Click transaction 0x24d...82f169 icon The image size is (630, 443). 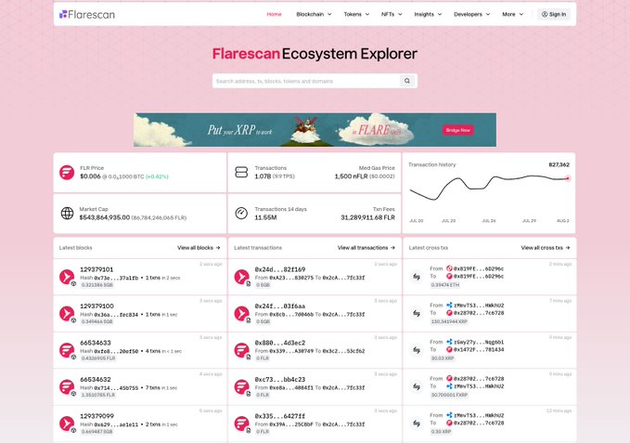click(x=241, y=277)
